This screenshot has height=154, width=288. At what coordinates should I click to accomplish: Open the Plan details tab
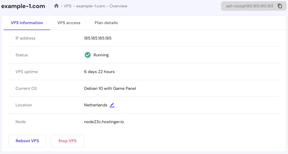tap(106, 23)
